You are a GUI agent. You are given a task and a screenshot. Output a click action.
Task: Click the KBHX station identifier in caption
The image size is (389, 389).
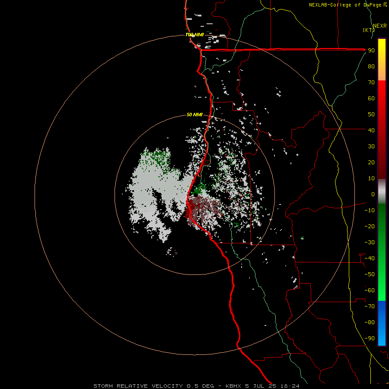point(233,386)
